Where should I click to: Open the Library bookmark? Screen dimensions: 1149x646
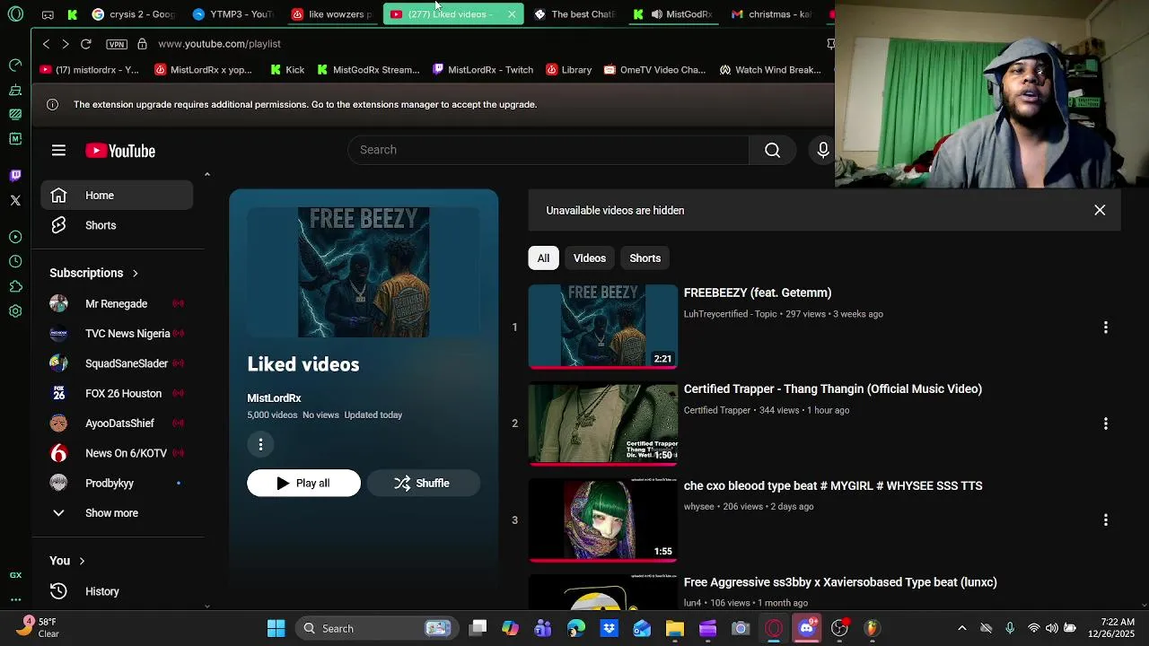click(568, 70)
